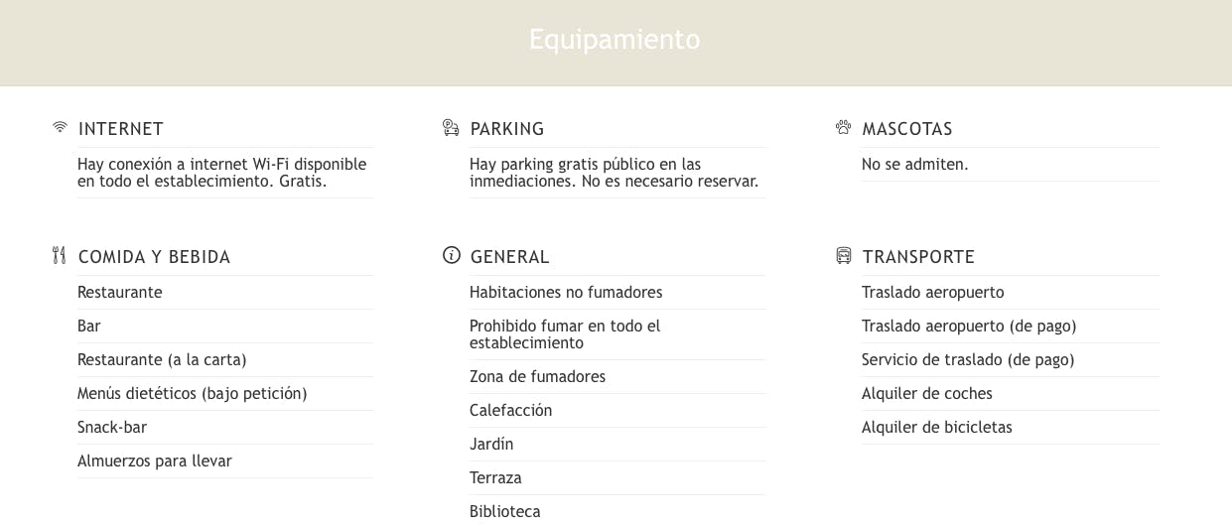Select Habitaciones no fumadores item

[566, 292]
